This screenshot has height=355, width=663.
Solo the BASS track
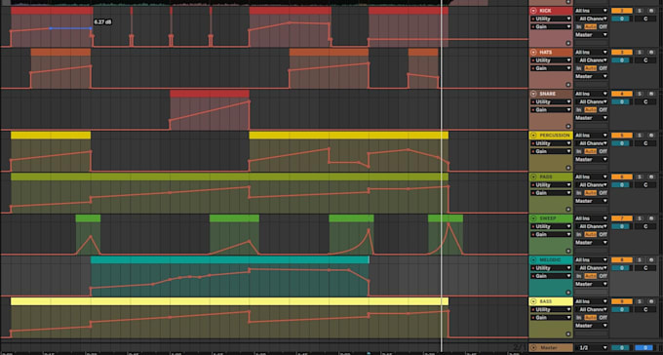pyautogui.click(x=640, y=301)
